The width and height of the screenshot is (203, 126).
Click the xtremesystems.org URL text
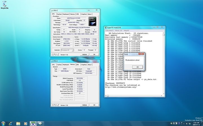pos(121,87)
